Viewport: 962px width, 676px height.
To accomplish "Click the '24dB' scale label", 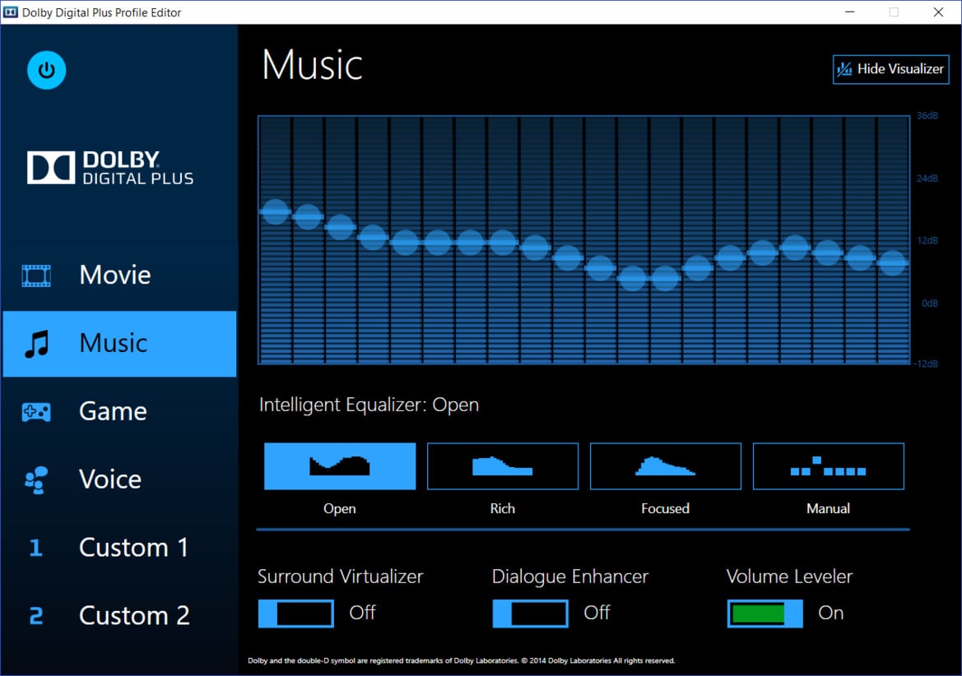I will pyautogui.click(x=927, y=178).
